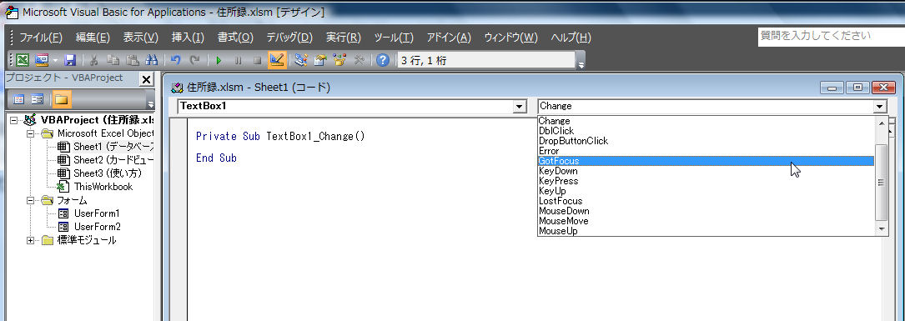
Task: Click the Paste clipboard icon
Action: 133,60
